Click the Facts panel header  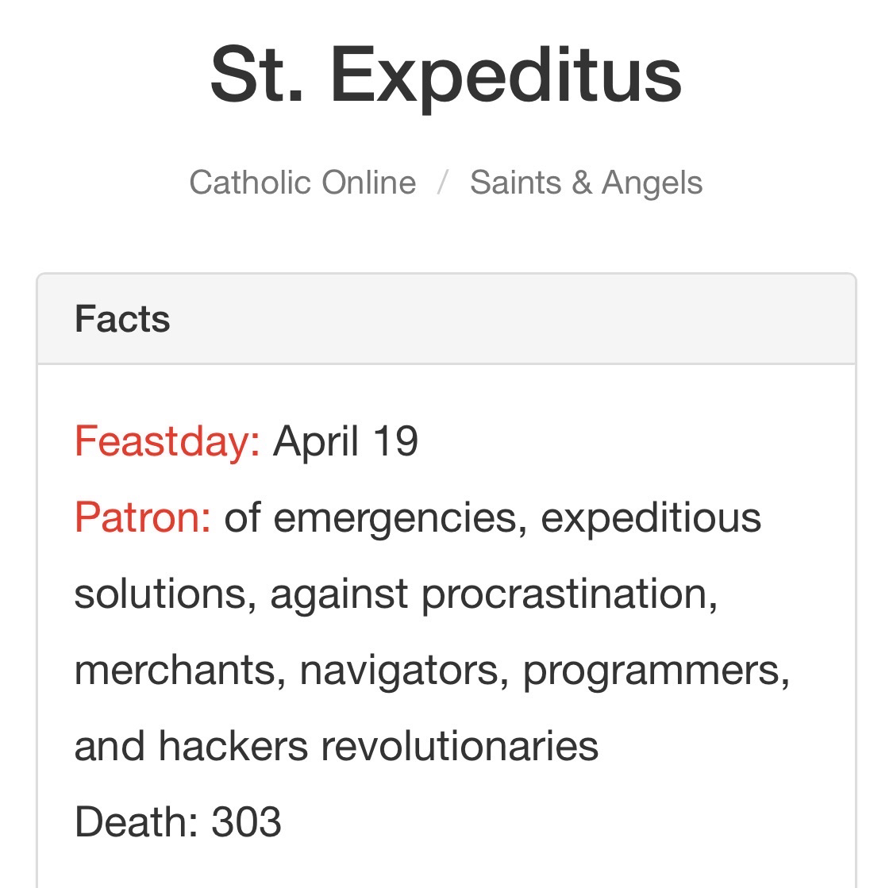point(122,319)
